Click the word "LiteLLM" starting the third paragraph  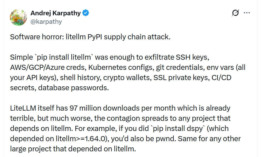[23, 108]
